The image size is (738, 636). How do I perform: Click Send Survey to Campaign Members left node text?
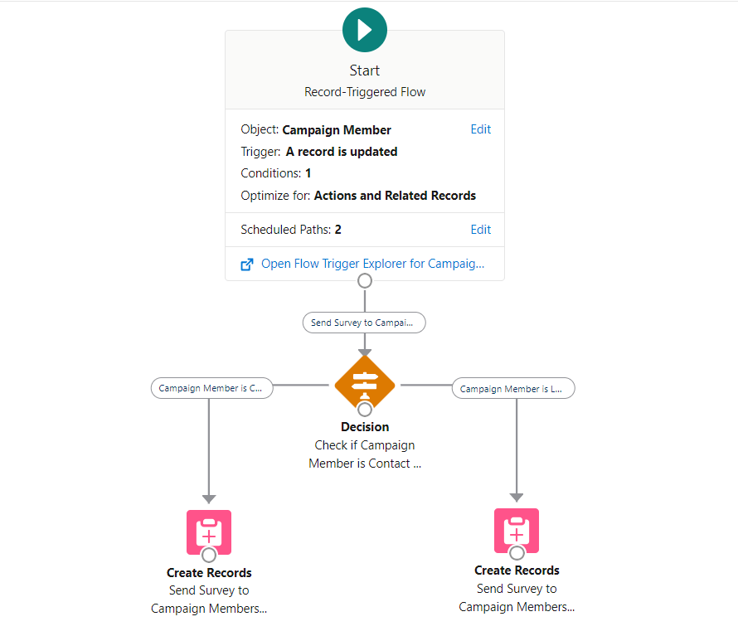[208, 598]
